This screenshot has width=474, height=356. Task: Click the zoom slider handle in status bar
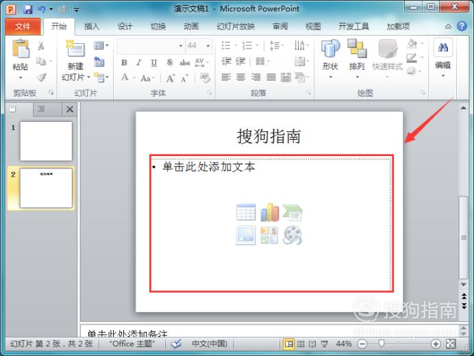click(382, 343)
